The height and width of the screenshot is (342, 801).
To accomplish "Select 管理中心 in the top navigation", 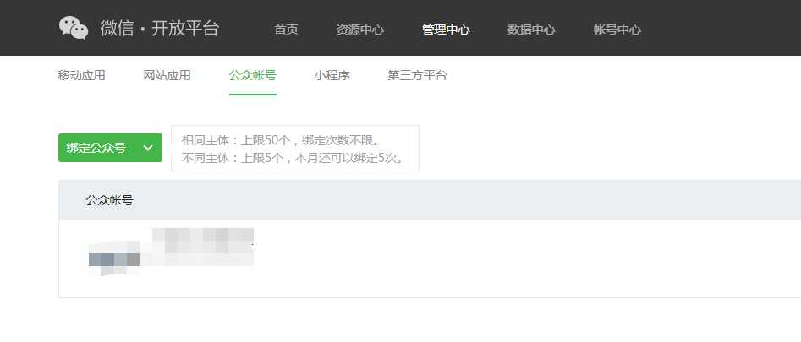I will 446,30.
